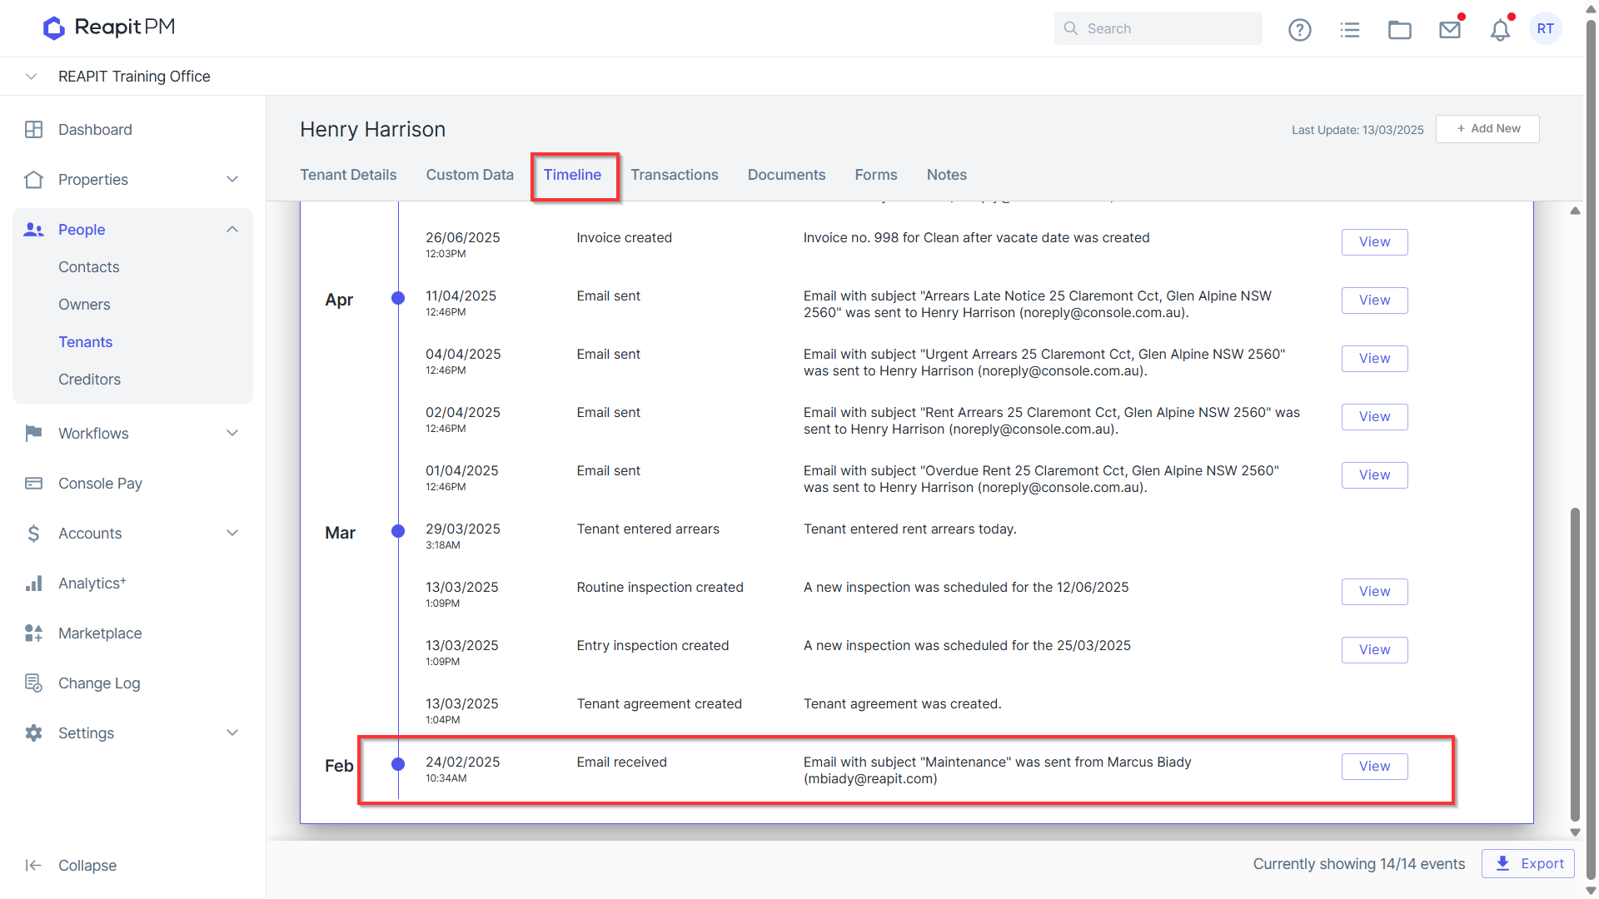Open the folder icon in top bar

(x=1400, y=30)
